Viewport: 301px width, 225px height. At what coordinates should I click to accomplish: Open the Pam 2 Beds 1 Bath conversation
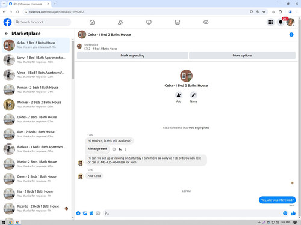coord(36,134)
